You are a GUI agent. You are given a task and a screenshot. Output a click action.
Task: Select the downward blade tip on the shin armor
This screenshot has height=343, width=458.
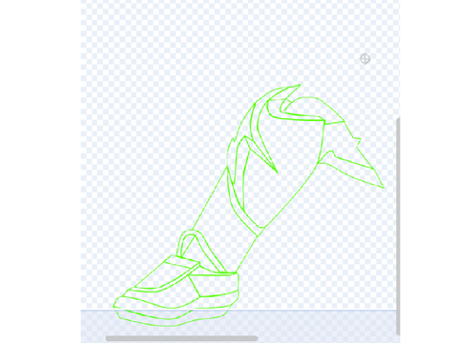pos(277,171)
